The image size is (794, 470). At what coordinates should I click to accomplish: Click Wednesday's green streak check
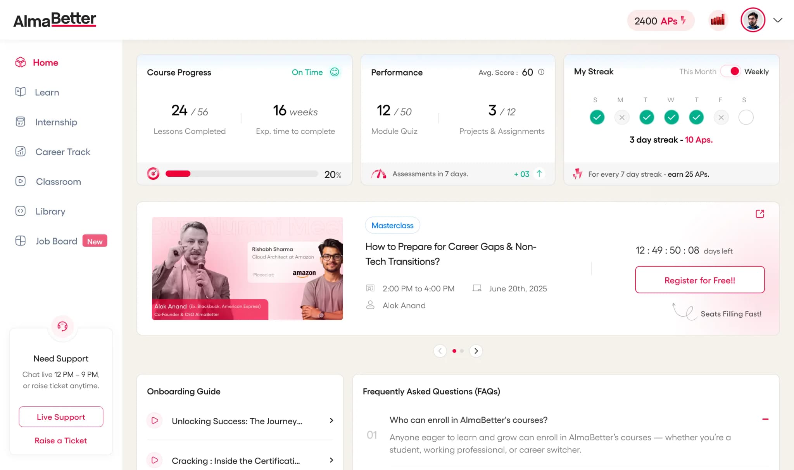[671, 117]
